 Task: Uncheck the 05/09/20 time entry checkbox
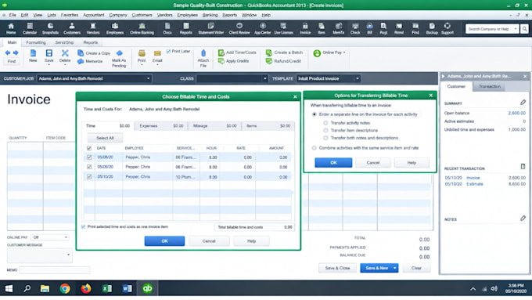89,167
